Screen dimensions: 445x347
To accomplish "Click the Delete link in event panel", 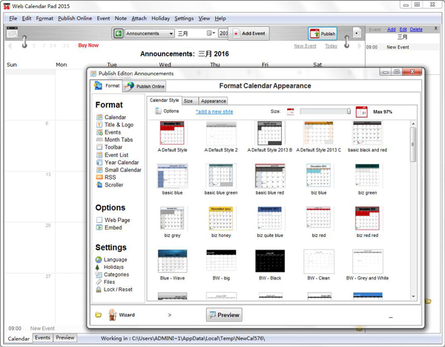I will [416, 29].
